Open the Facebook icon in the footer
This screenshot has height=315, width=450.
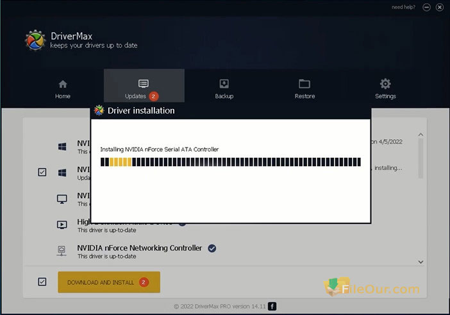click(x=272, y=307)
